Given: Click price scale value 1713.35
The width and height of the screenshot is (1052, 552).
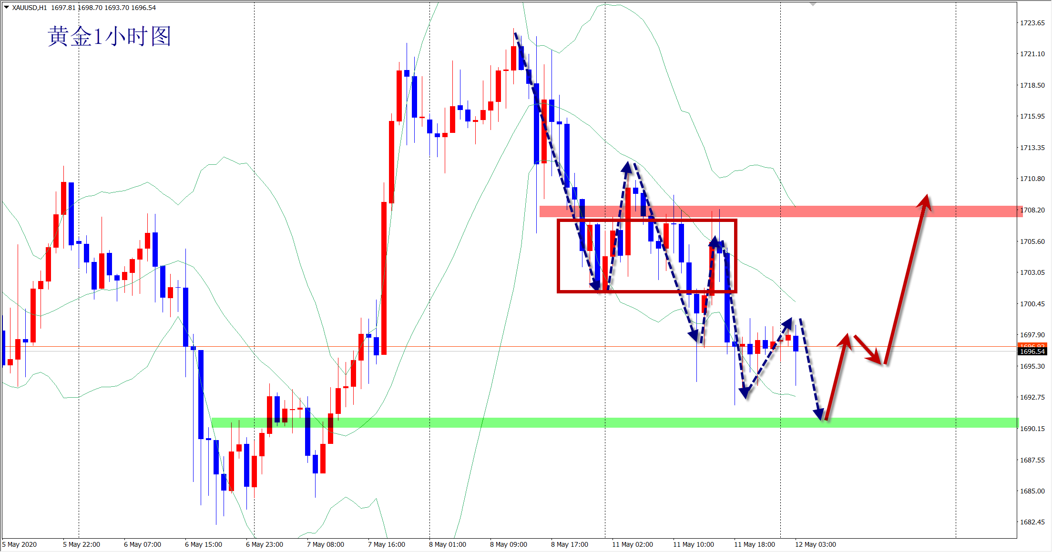Looking at the screenshot, I should 1032,148.
